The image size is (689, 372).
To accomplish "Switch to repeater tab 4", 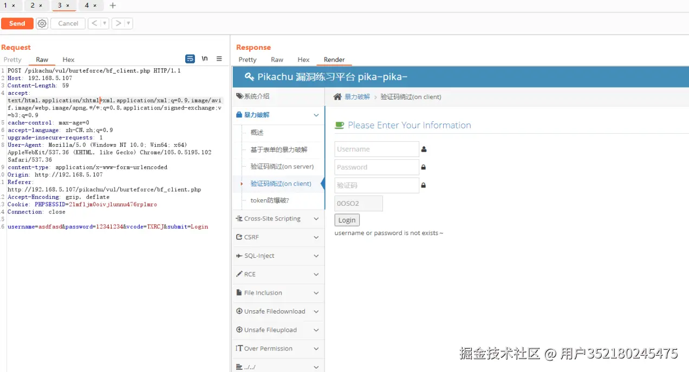I will (87, 5).
